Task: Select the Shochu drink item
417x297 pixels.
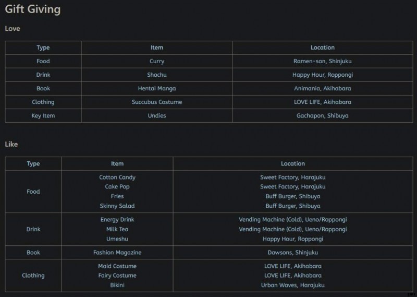Action: click(x=157, y=75)
